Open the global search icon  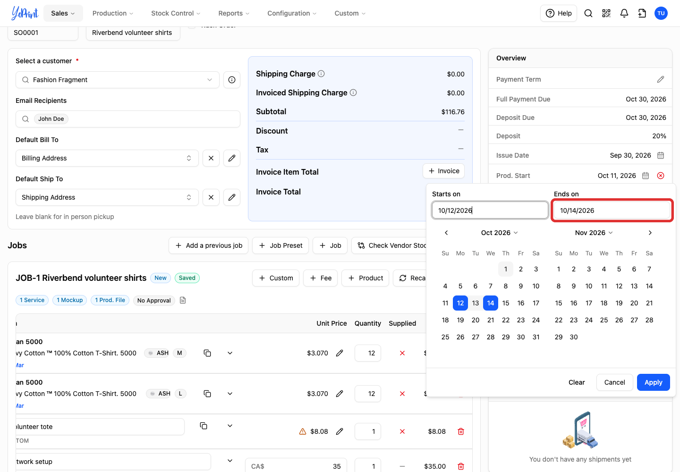coord(588,13)
